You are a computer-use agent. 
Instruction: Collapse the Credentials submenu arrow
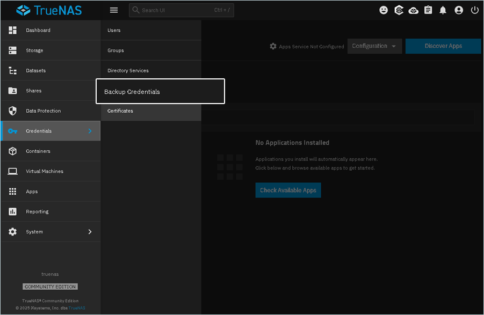point(90,131)
